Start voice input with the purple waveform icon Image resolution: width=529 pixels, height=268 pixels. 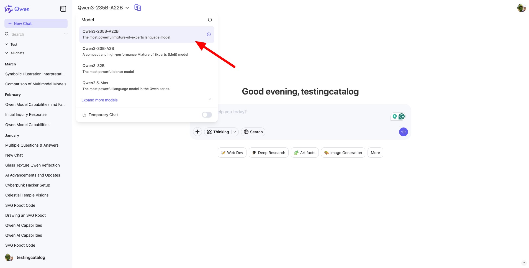coord(404,132)
